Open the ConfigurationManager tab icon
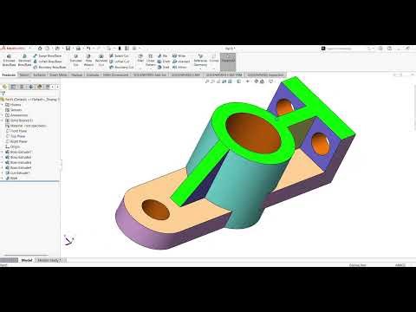The width and height of the screenshot is (416, 312). tap(22, 87)
